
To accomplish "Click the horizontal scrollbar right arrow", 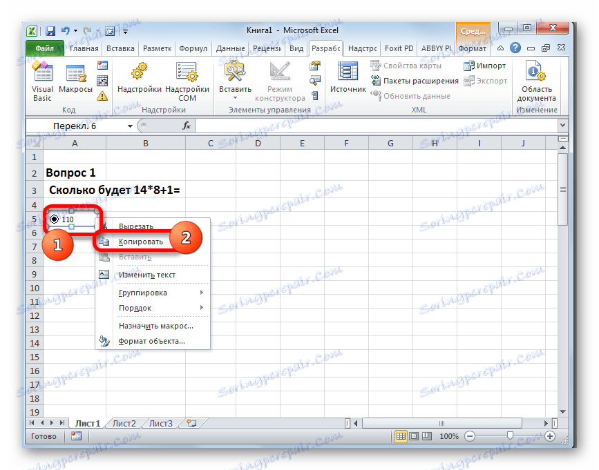I will coord(546,423).
